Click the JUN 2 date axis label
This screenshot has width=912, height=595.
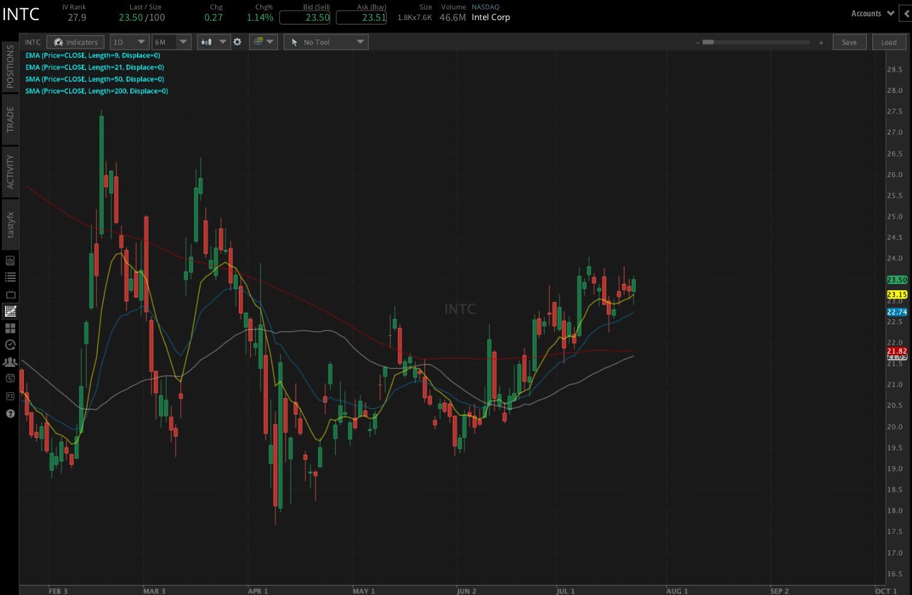click(467, 591)
